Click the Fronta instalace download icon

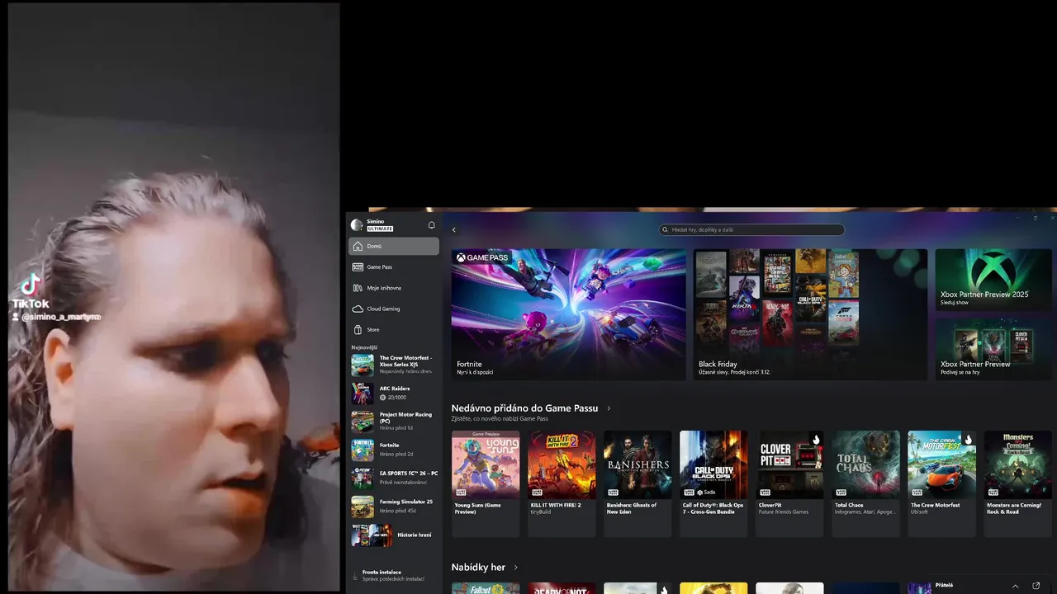[x=355, y=575]
